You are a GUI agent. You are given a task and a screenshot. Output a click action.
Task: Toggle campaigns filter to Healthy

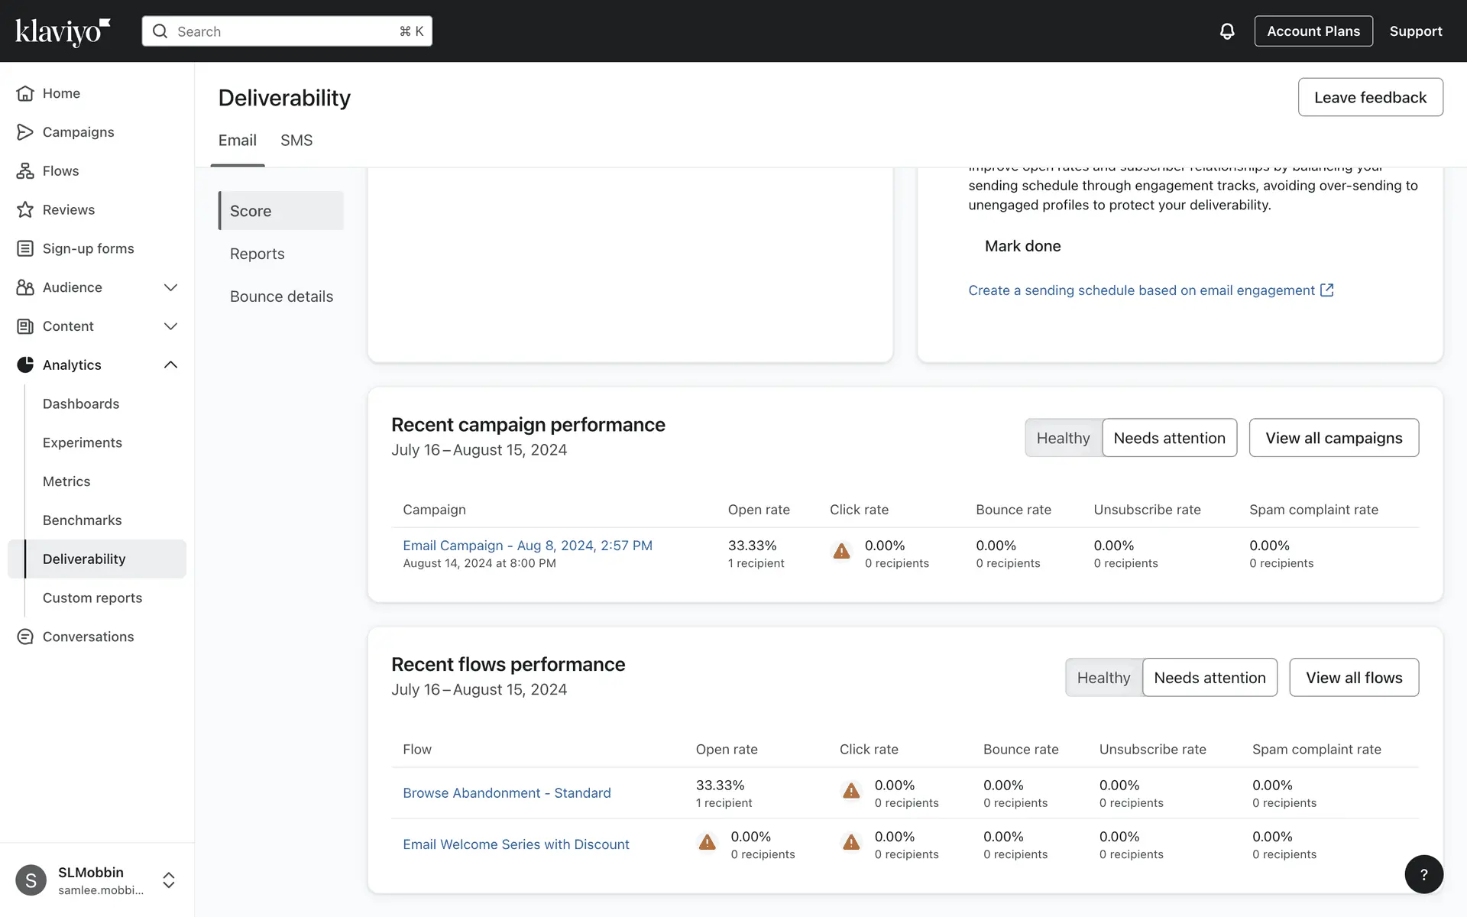click(1063, 438)
